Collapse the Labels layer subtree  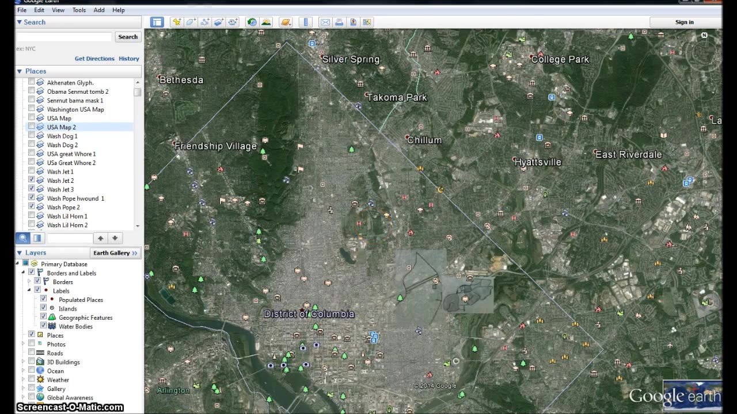tap(29, 290)
